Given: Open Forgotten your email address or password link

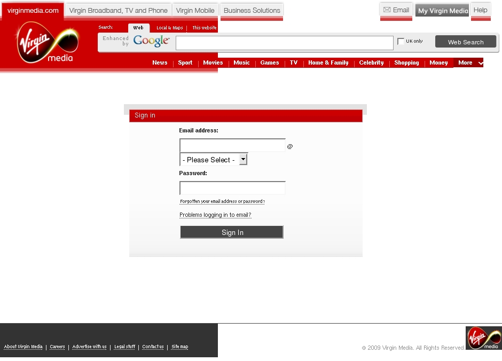Looking at the screenshot, I should point(222,201).
